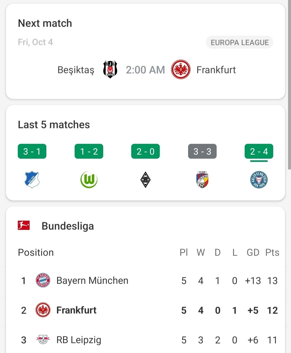
Task: Tap the Holstein Kiel round crest
Action: tap(259, 180)
